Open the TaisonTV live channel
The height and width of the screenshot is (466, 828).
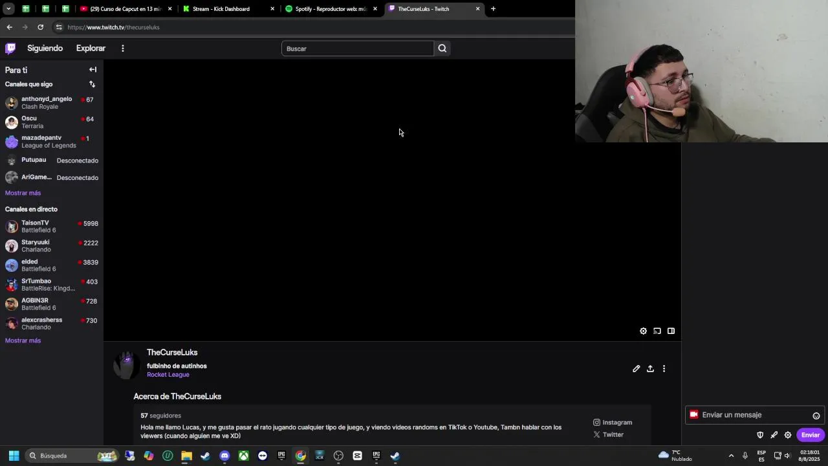(x=51, y=226)
